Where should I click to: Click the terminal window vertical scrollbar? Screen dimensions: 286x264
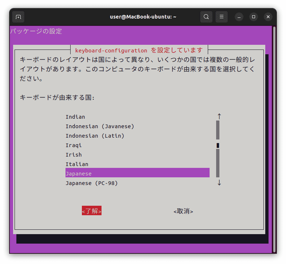[x=274, y=139]
